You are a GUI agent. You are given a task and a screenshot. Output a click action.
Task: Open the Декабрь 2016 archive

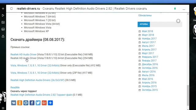150,64
